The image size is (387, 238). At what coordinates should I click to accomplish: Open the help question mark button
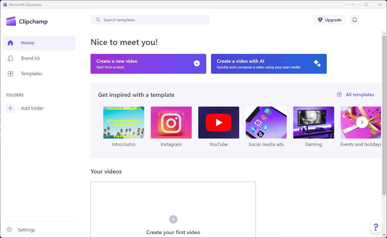click(x=376, y=227)
